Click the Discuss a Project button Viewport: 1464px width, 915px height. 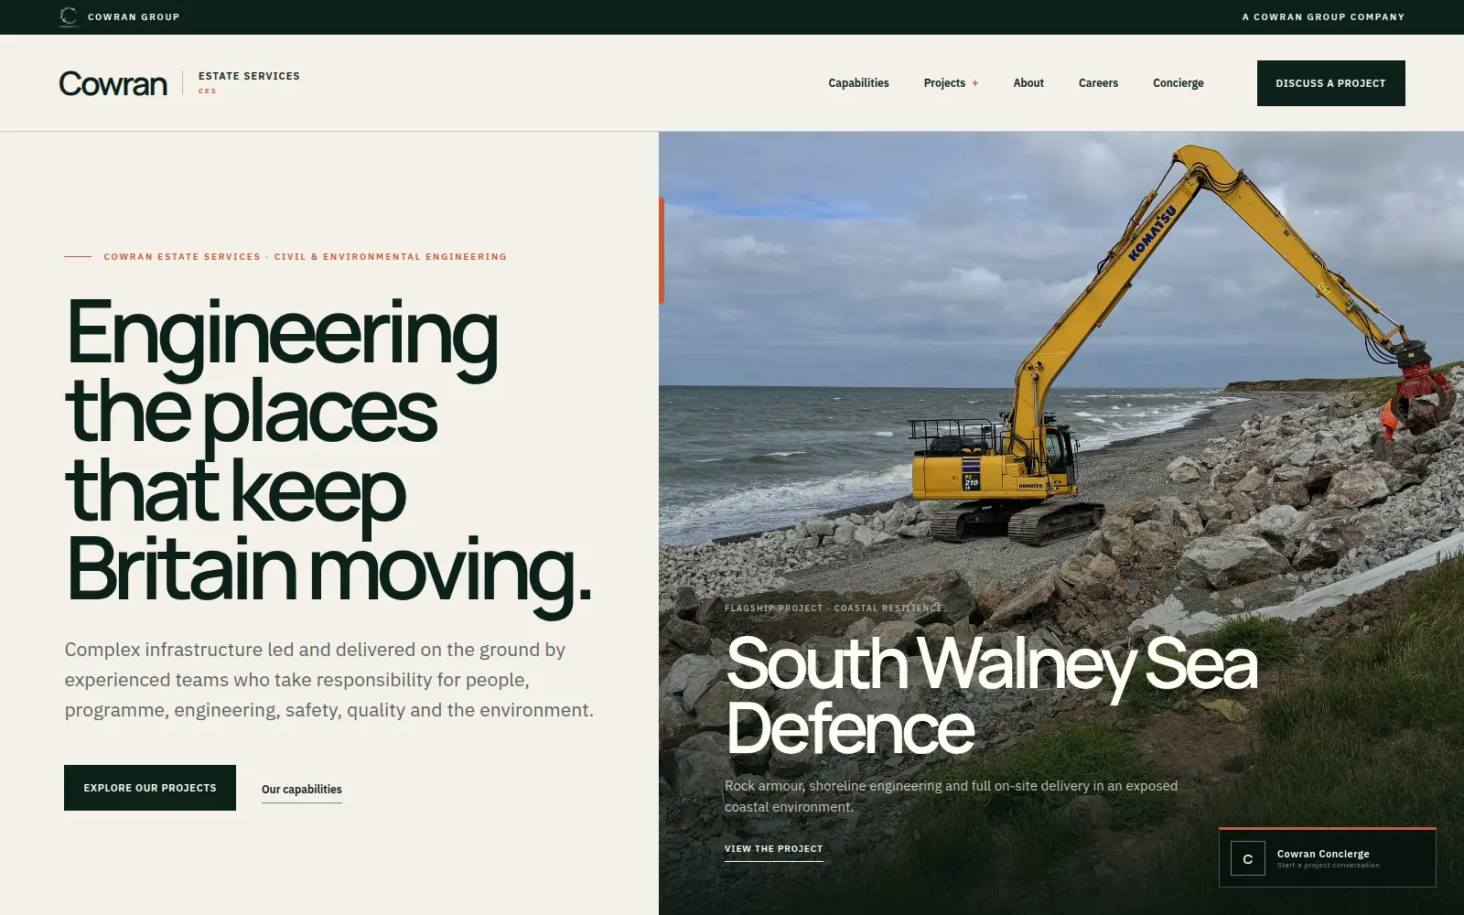(1331, 83)
